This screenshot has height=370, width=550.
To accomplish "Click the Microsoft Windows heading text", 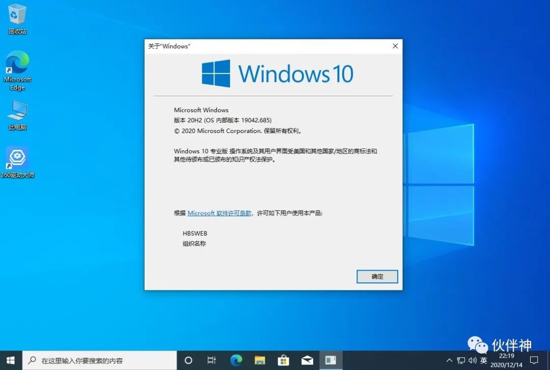I will [x=201, y=110].
